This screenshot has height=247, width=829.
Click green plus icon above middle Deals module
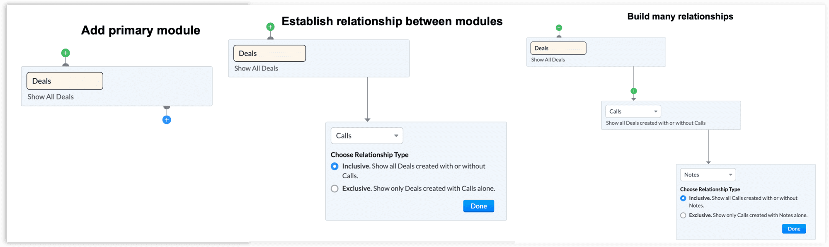pyautogui.click(x=270, y=27)
